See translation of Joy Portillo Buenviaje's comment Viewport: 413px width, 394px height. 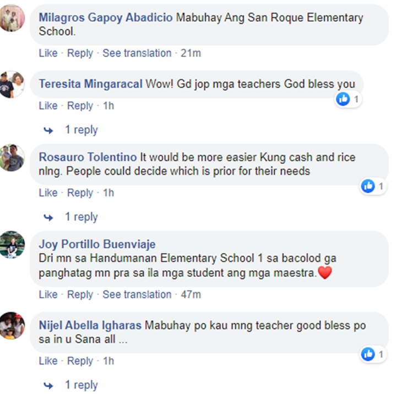(x=137, y=294)
